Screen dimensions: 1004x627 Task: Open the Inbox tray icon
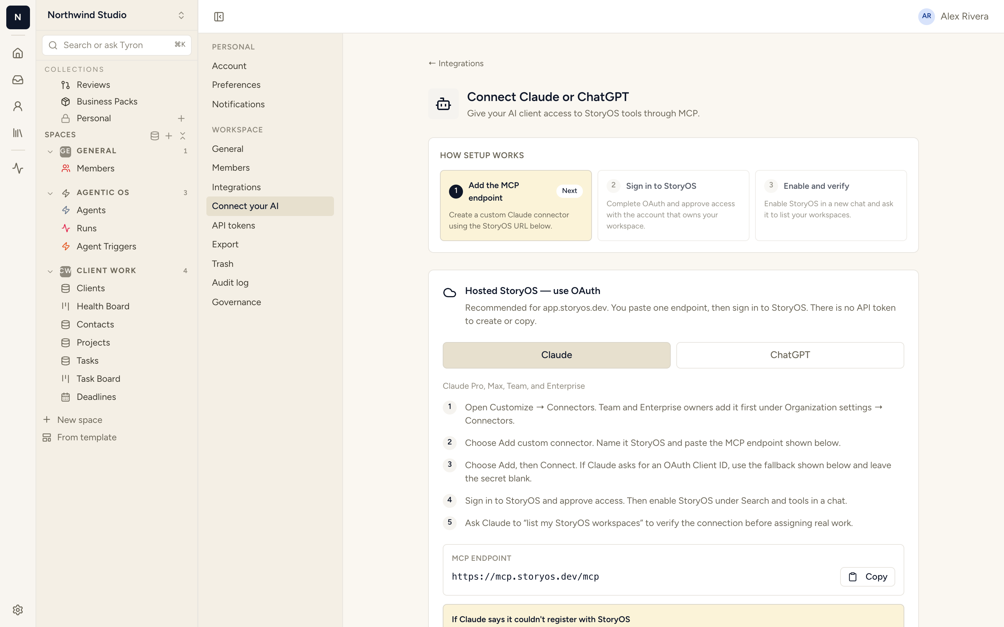(x=17, y=80)
